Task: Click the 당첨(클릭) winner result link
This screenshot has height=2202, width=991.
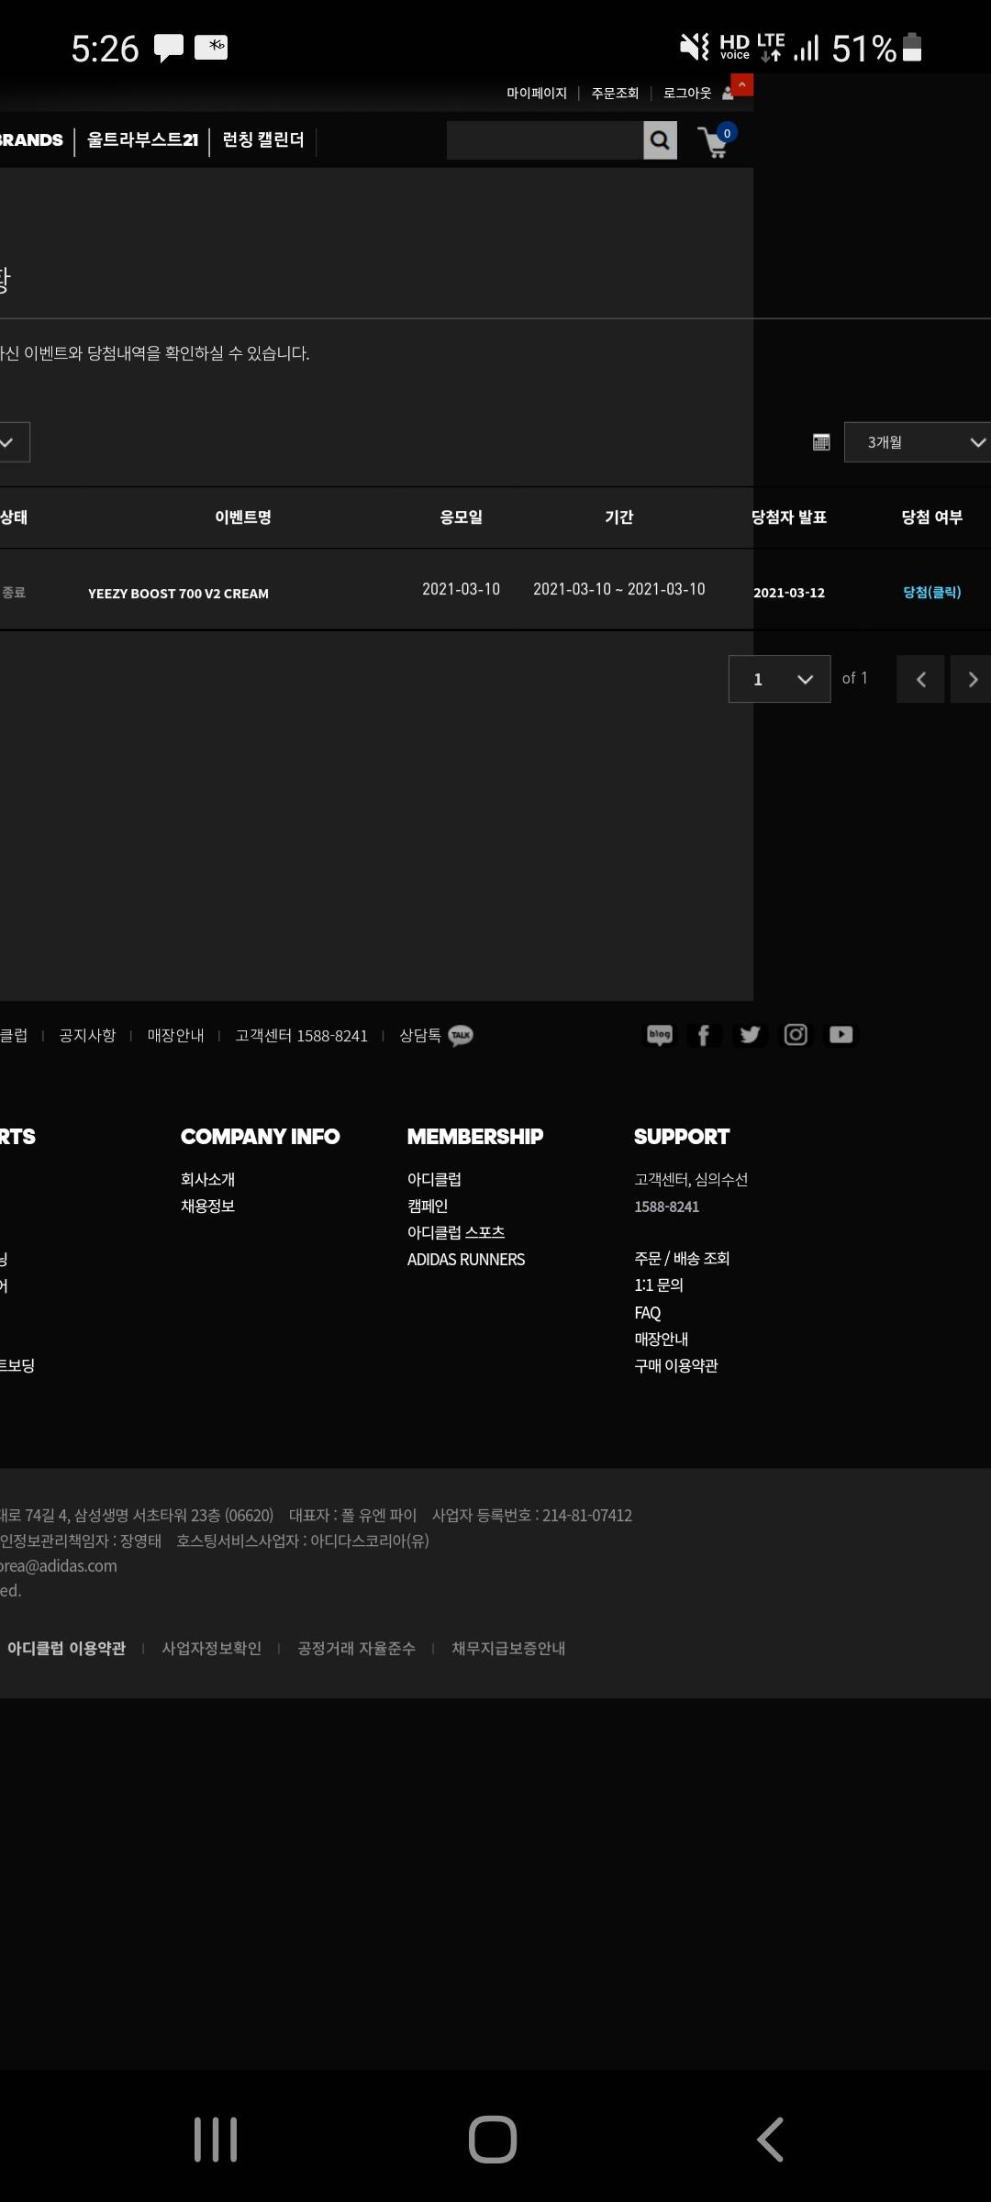Action: (931, 593)
